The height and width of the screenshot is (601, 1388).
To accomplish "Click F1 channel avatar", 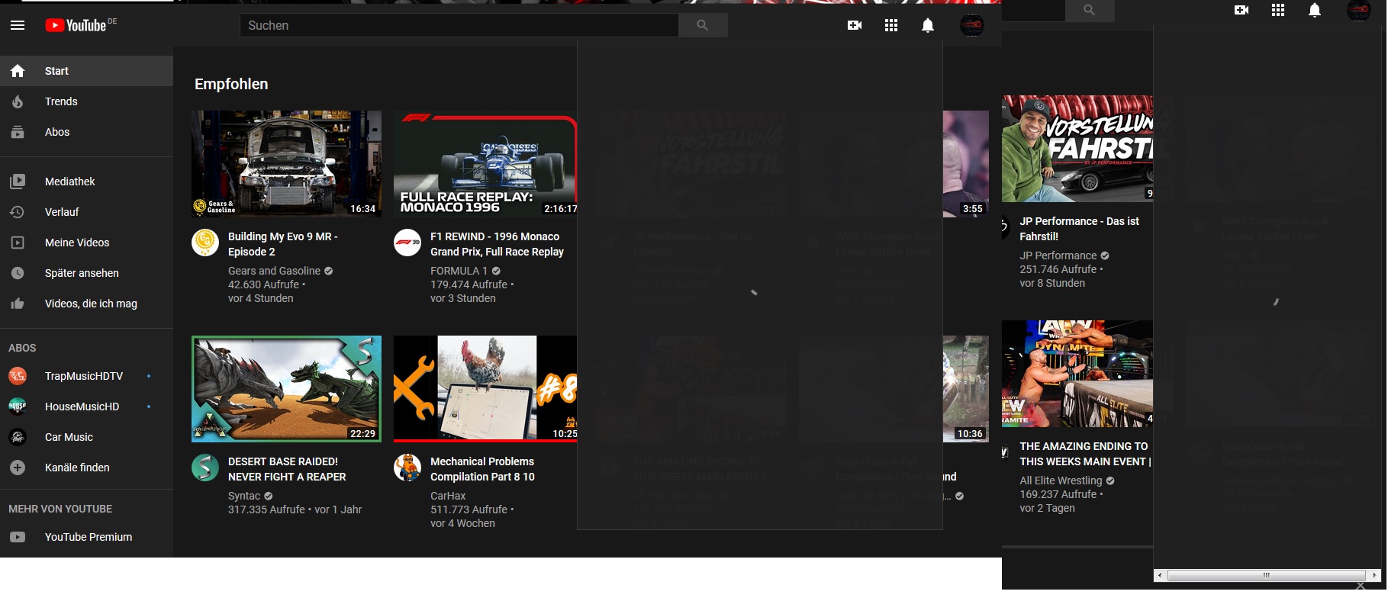I will [x=407, y=243].
